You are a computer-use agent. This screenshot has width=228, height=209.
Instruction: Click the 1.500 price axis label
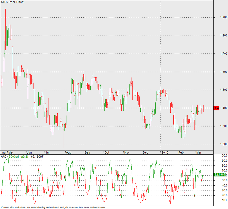pos(224,90)
